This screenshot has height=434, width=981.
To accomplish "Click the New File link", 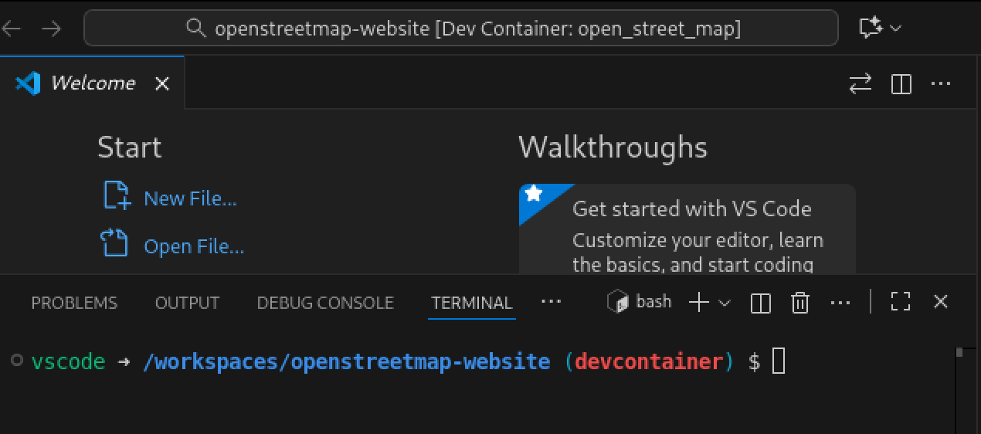I will click(x=190, y=198).
